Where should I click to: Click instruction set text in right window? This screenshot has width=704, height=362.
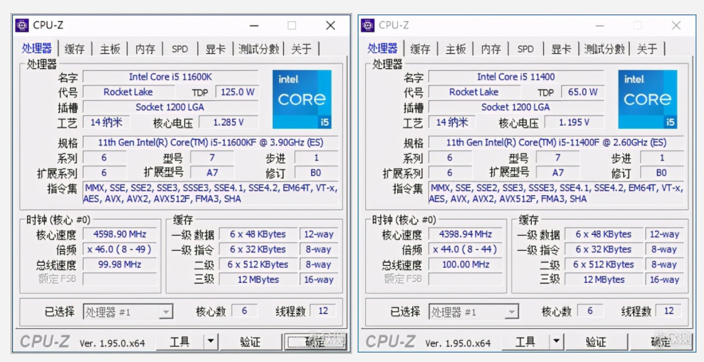pyautogui.click(x=556, y=194)
